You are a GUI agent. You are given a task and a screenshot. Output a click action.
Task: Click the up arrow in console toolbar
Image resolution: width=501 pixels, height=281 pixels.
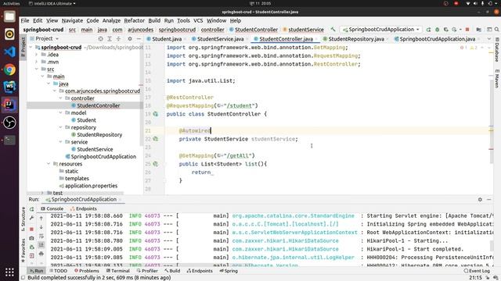click(41, 219)
